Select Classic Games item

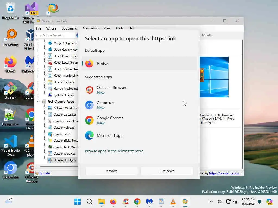click(x=63, y=121)
